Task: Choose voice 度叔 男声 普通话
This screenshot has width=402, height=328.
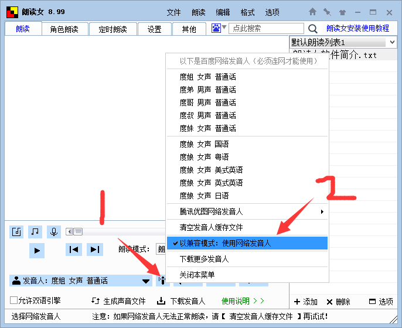Action: [x=247, y=115]
